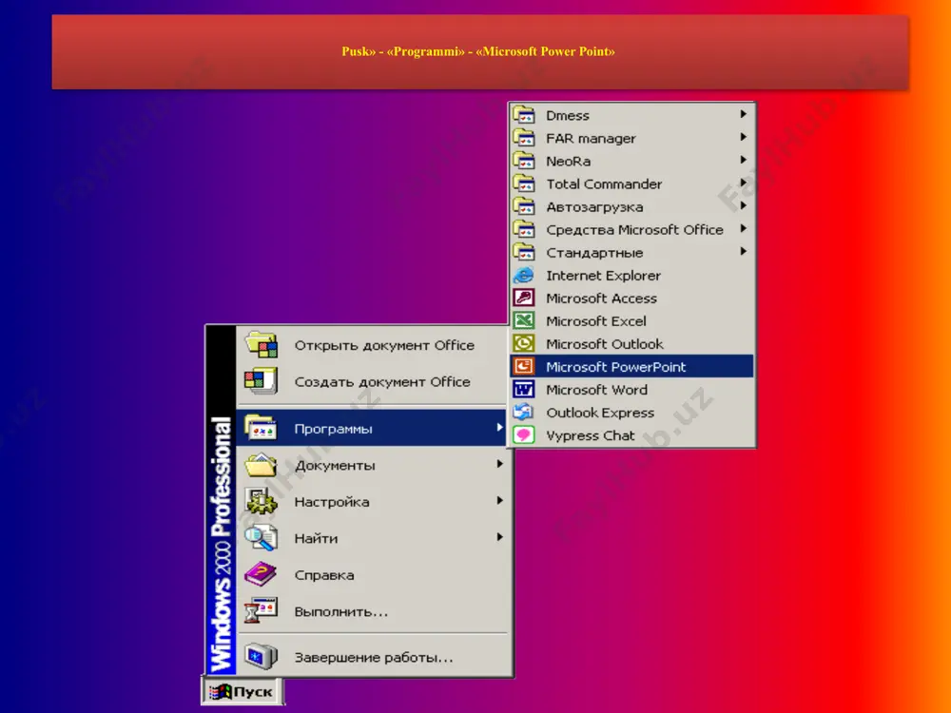This screenshot has height=713, width=951.
Task: Choose Microsoft Excel menu entry
Action: tap(632, 320)
